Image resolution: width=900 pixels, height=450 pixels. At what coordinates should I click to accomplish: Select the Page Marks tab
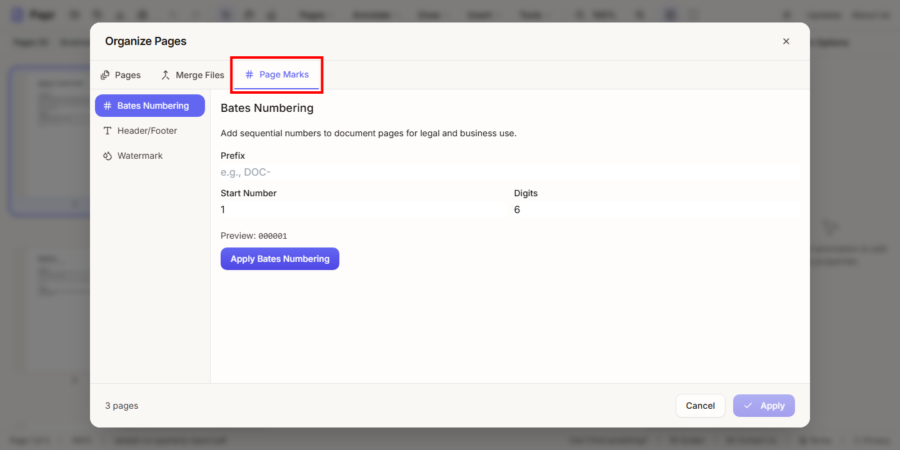276,74
